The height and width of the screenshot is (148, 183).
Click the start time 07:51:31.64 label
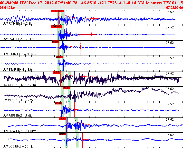8,8
